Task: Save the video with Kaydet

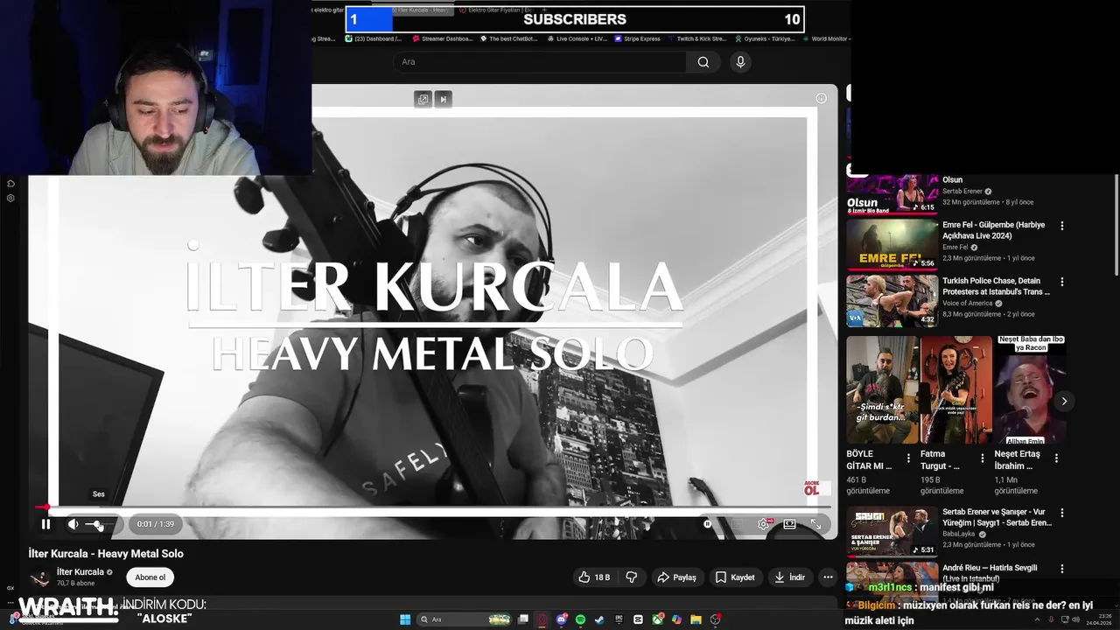Action: 734,577
